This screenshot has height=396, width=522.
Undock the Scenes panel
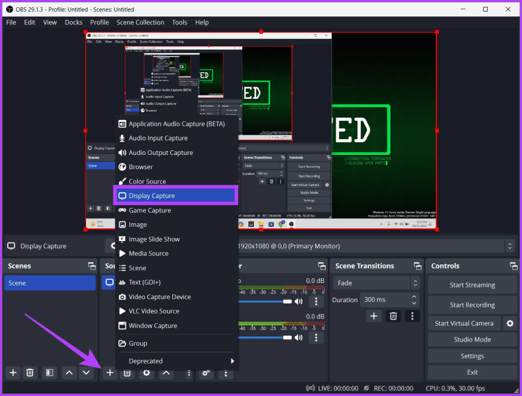[x=92, y=266]
